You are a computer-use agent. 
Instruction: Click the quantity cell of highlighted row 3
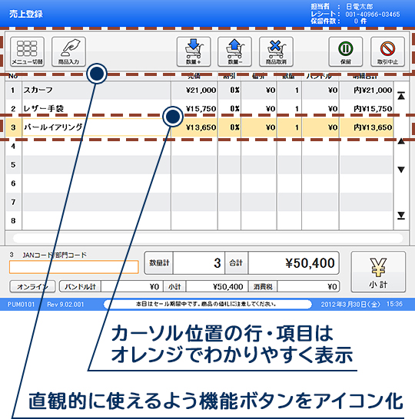[289, 127]
